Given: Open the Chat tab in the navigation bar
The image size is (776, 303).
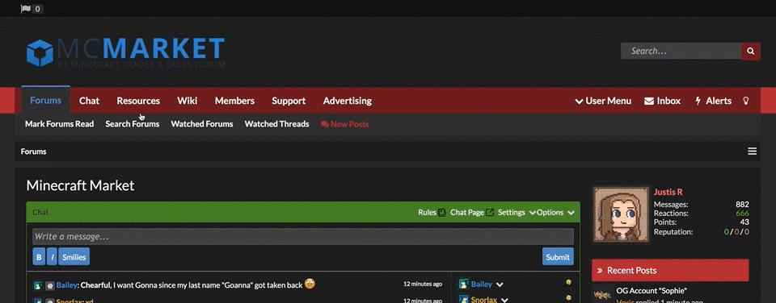Looking at the screenshot, I should [x=89, y=102].
